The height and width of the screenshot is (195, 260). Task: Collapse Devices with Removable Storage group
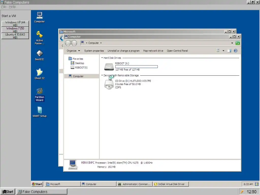[102, 75]
